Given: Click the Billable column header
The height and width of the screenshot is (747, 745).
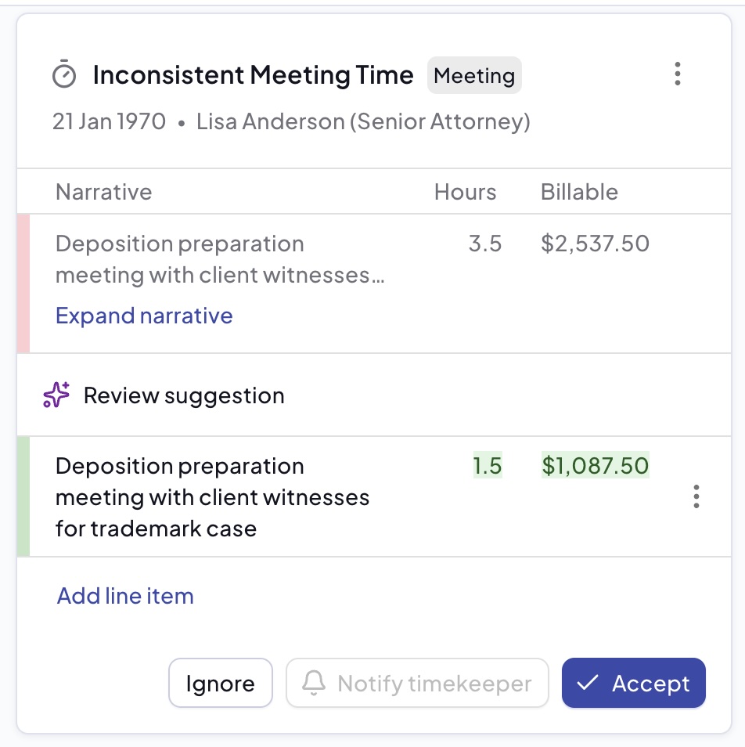Looking at the screenshot, I should point(579,193).
